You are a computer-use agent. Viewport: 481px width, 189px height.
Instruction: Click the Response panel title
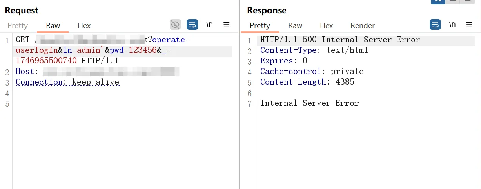pyautogui.click(x=267, y=10)
